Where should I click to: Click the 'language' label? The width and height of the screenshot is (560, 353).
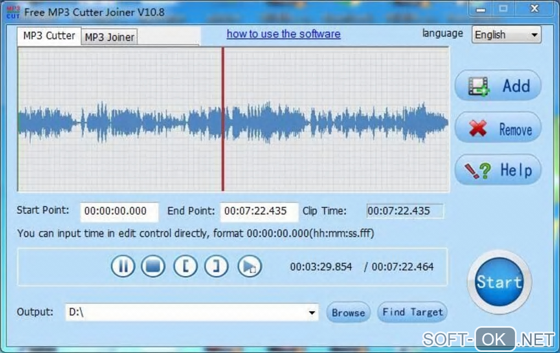point(443,33)
